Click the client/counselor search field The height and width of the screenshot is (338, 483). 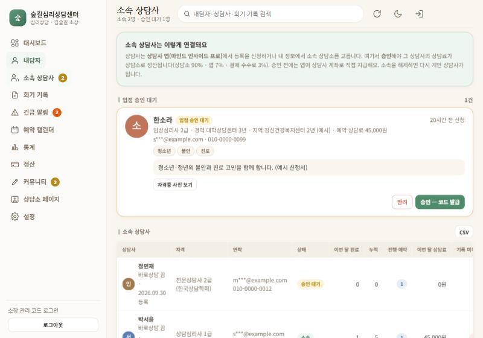[270, 14]
